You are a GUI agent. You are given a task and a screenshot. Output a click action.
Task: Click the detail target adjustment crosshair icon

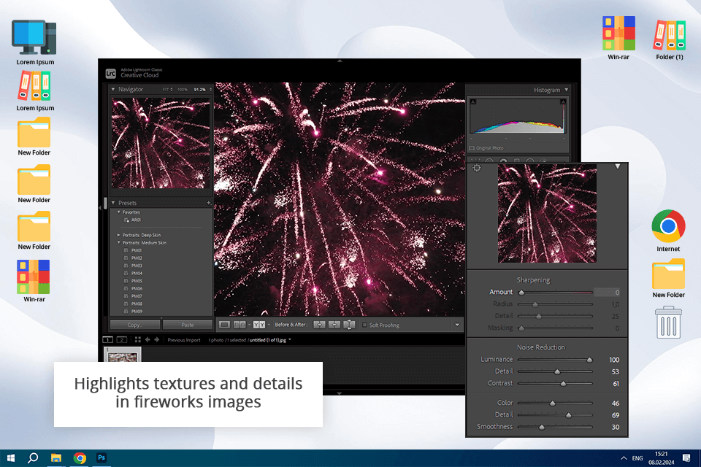(477, 168)
